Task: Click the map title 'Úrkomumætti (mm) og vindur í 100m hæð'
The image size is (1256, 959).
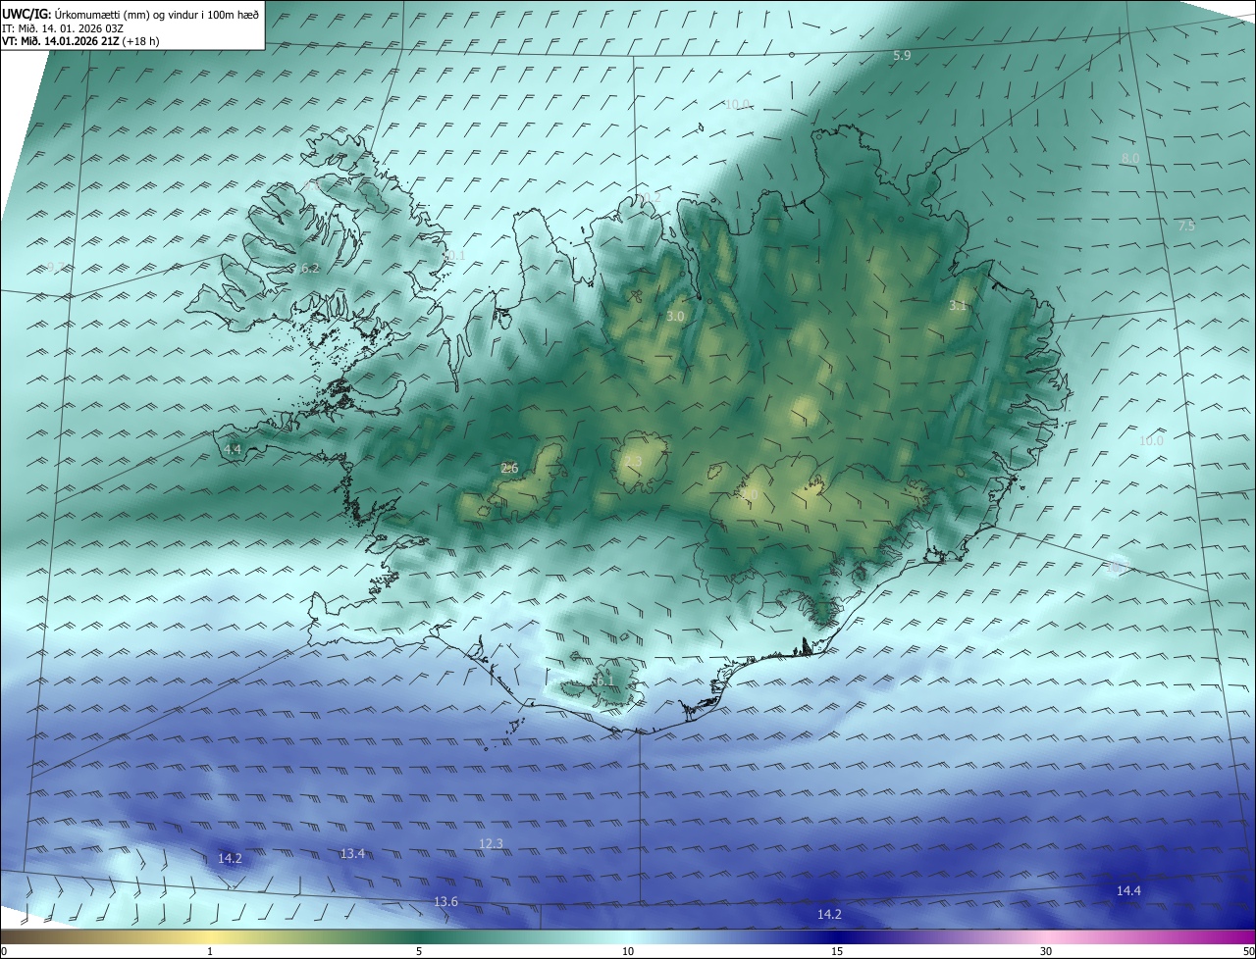Action: pos(155,14)
